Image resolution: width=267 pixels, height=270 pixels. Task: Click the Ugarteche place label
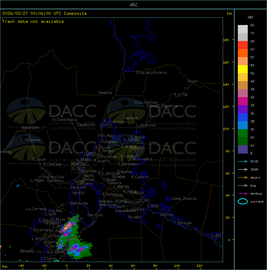pyautogui.click(x=79, y=203)
